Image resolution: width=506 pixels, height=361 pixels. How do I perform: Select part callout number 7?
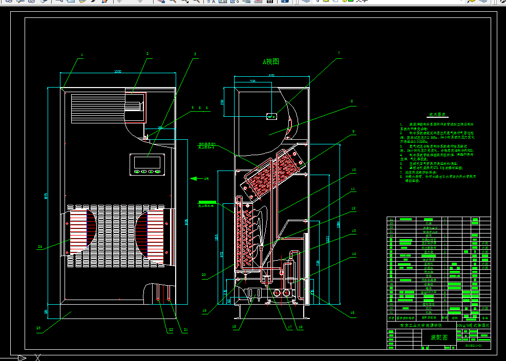tap(339, 53)
